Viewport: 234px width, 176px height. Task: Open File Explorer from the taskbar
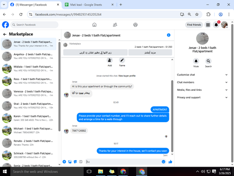(x=101, y=171)
